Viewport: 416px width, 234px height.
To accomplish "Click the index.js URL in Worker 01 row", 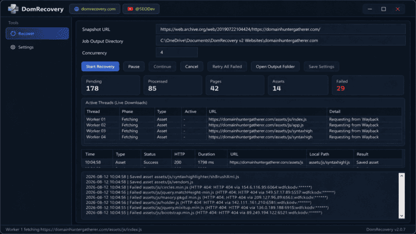I will [257, 119].
